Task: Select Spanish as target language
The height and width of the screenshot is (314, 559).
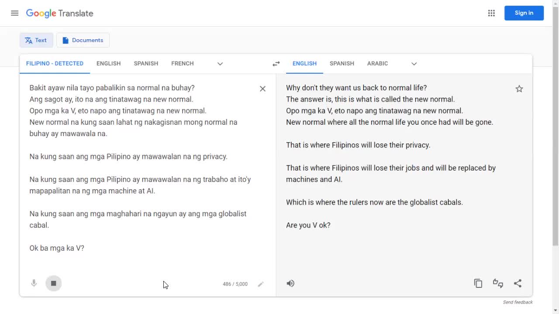Action: 342,64
